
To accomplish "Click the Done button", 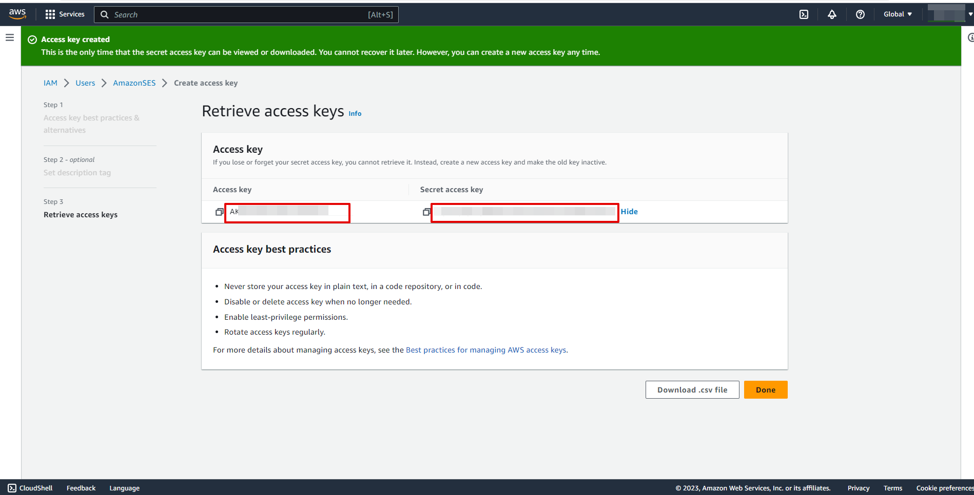I will coord(766,390).
